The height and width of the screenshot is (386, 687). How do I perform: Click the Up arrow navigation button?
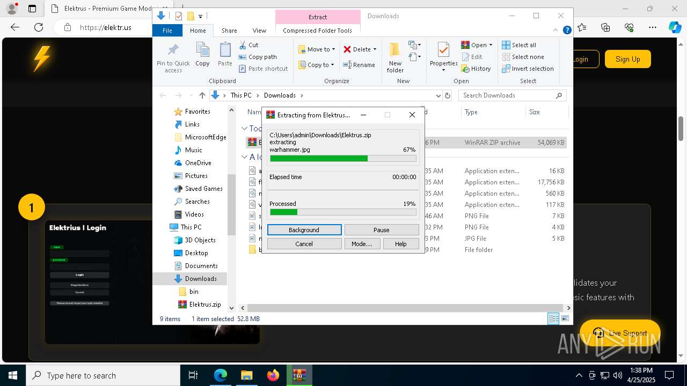(202, 95)
